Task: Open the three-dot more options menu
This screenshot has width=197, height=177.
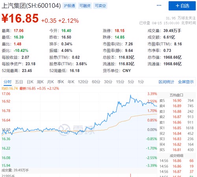Action: coord(159,6)
